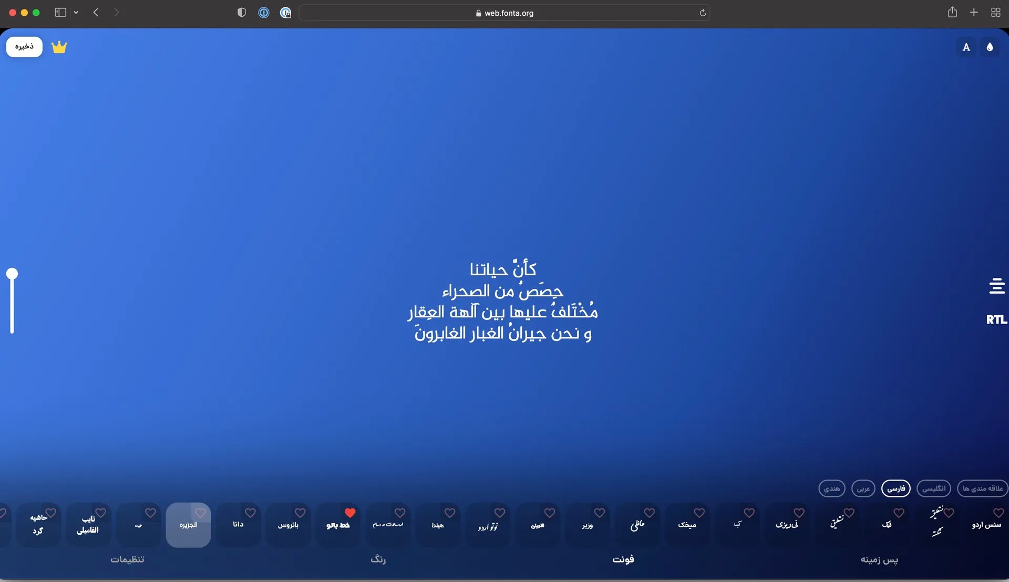Viewport: 1009px width, 582px height.
Task: Open the پس زمینه background tab
Action: (879, 560)
